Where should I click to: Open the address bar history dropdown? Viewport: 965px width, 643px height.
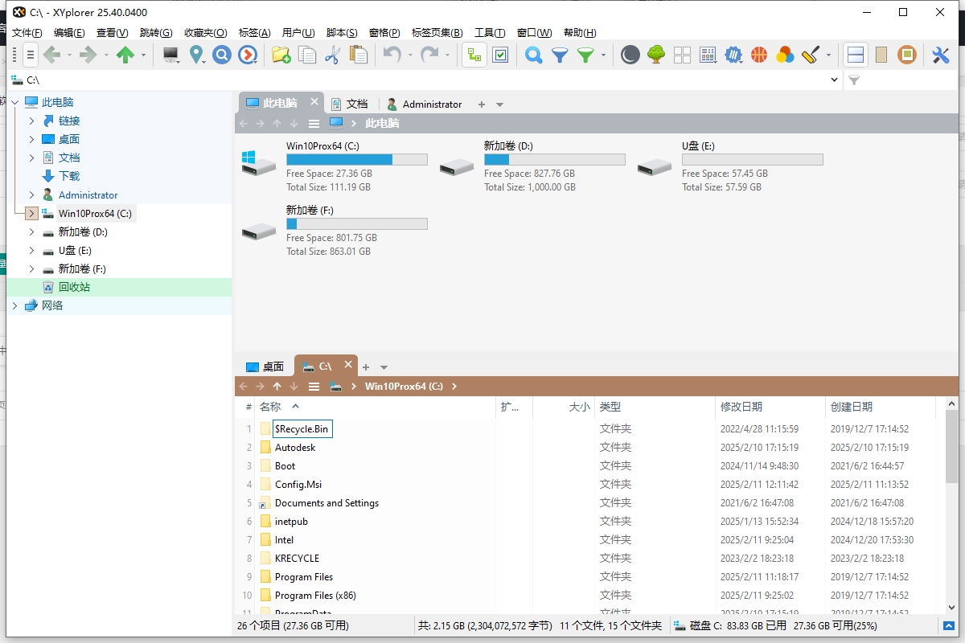click(834, 80)
